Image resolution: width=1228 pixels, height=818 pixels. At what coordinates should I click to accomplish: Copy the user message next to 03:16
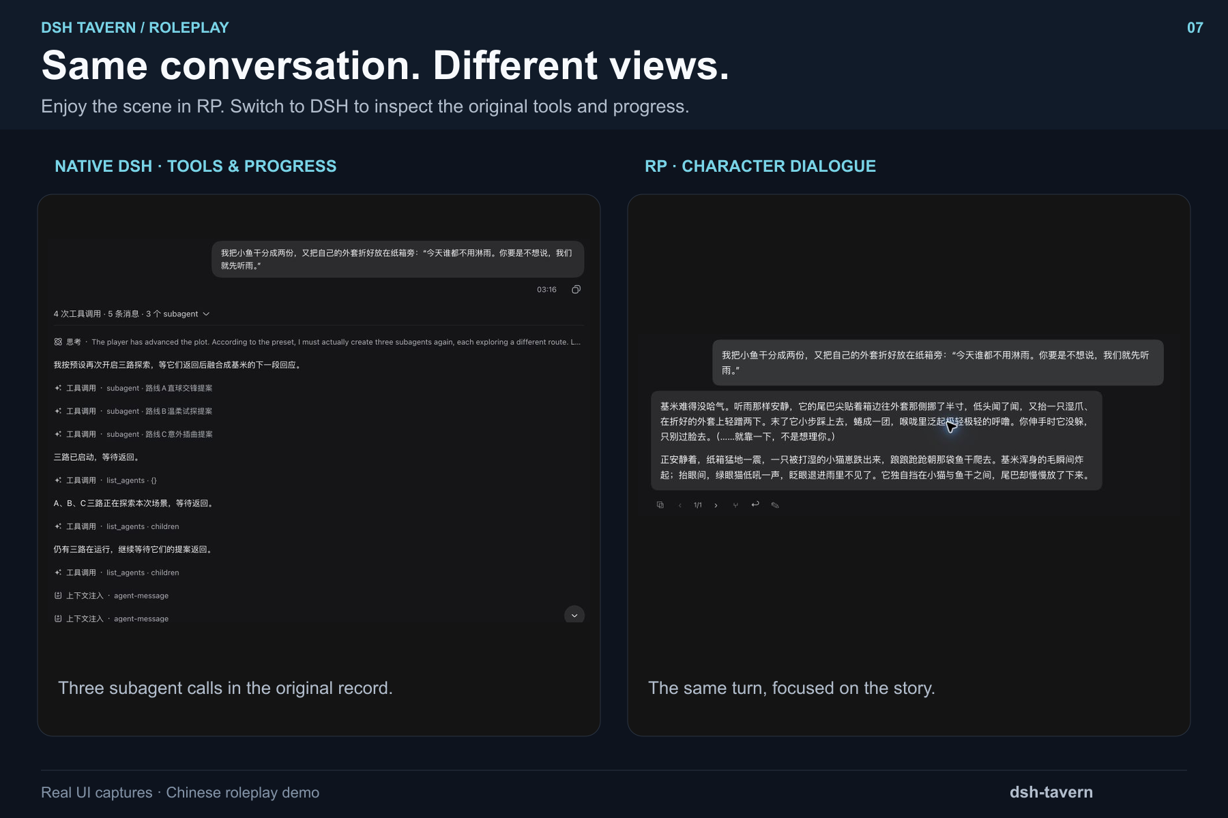coord(576,290)
